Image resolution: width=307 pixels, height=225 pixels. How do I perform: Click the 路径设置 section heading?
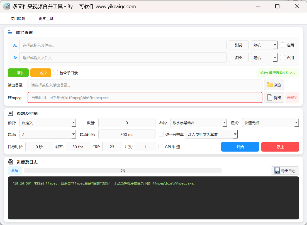pyautogui.click(x=25, y=33)
